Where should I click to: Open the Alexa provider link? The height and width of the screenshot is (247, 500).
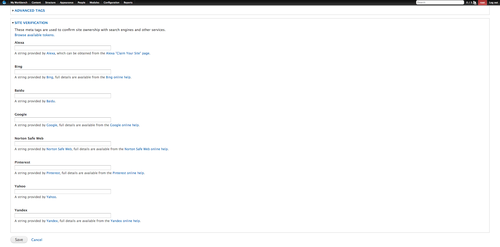[51, 53]
